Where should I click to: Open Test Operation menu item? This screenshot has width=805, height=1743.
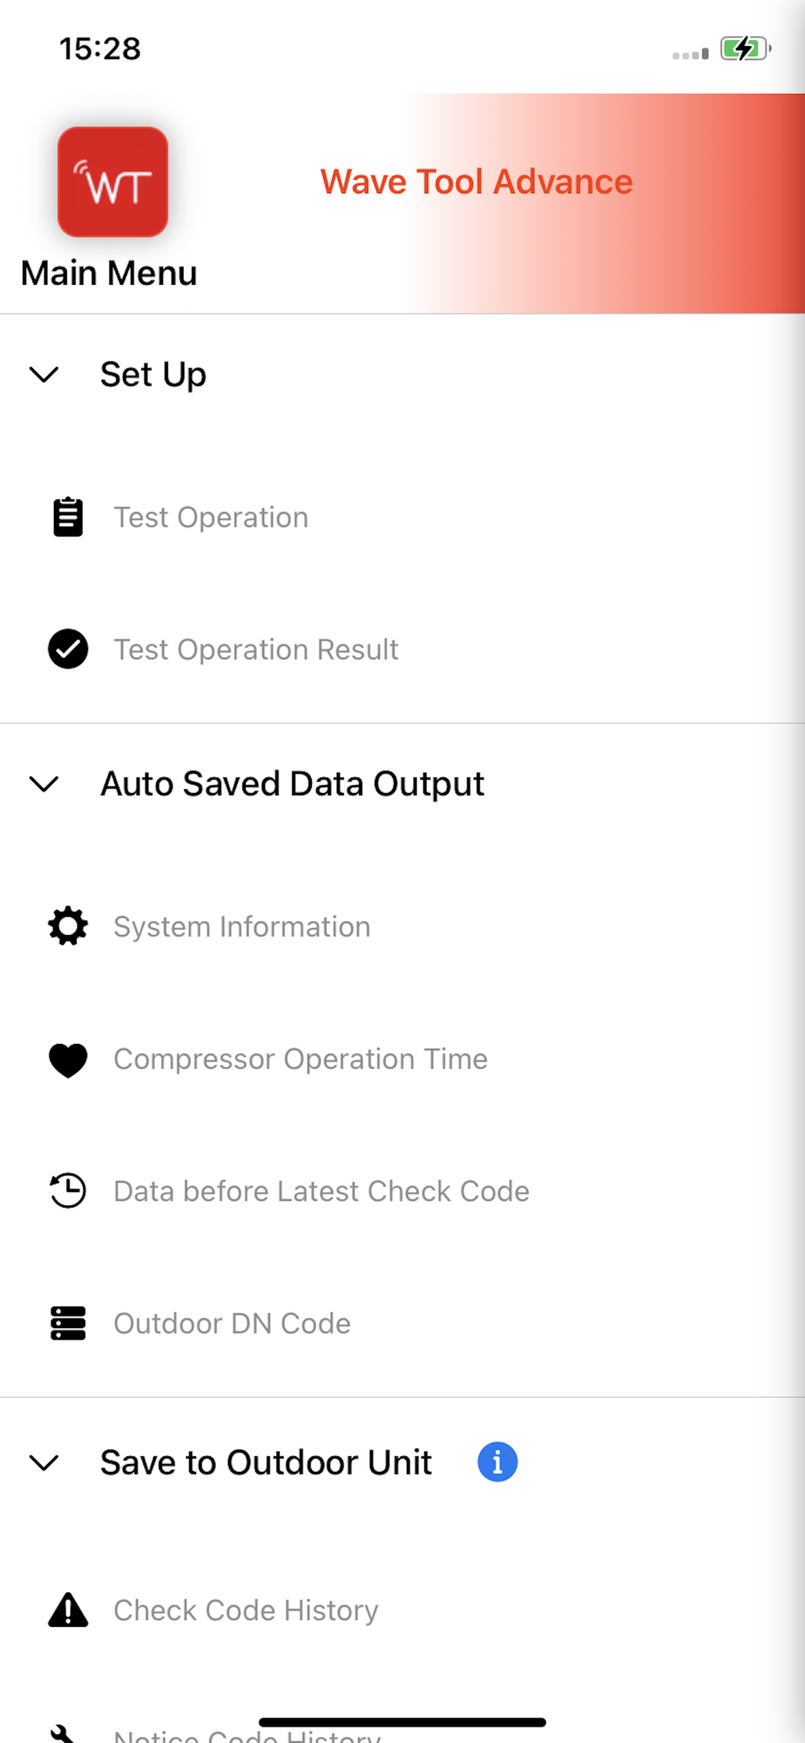pyautogui.click(x=211, y=518)
